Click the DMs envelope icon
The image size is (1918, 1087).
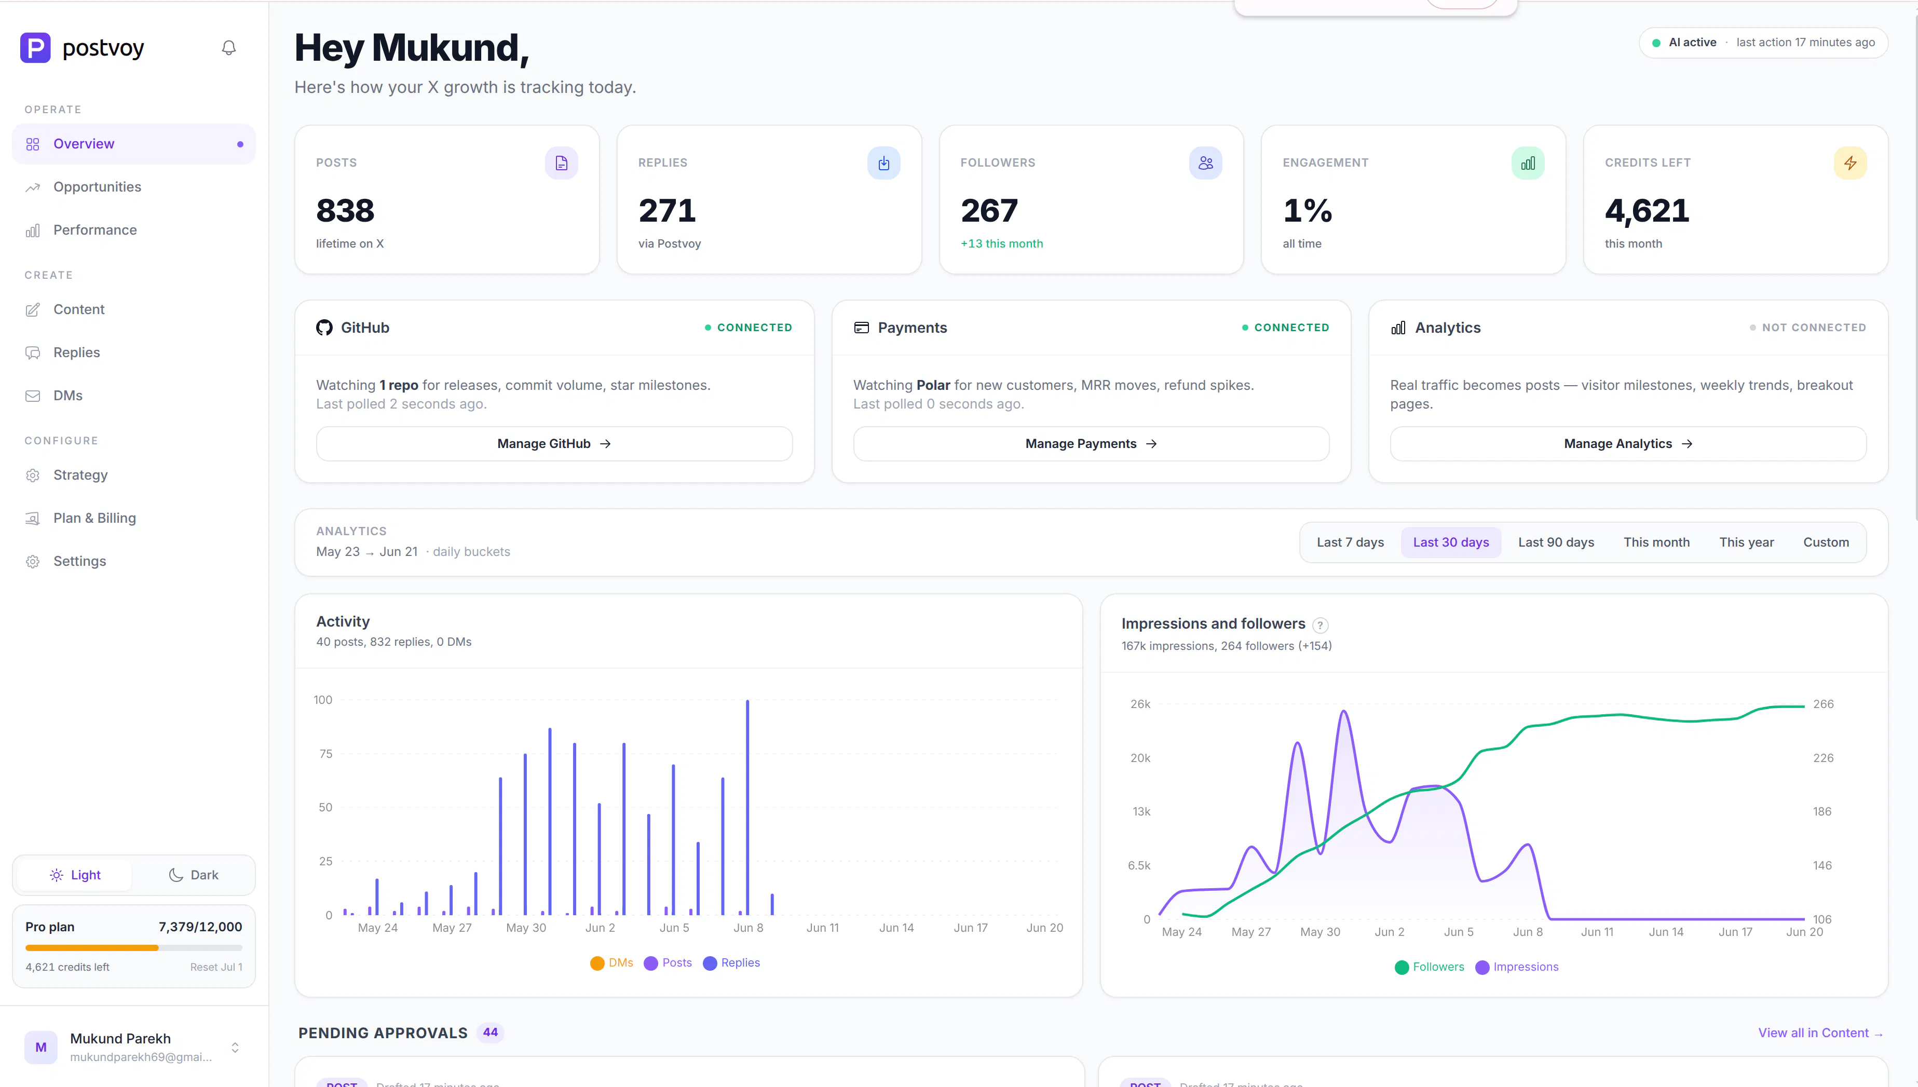pyautogui.click(x=33, y=396)
